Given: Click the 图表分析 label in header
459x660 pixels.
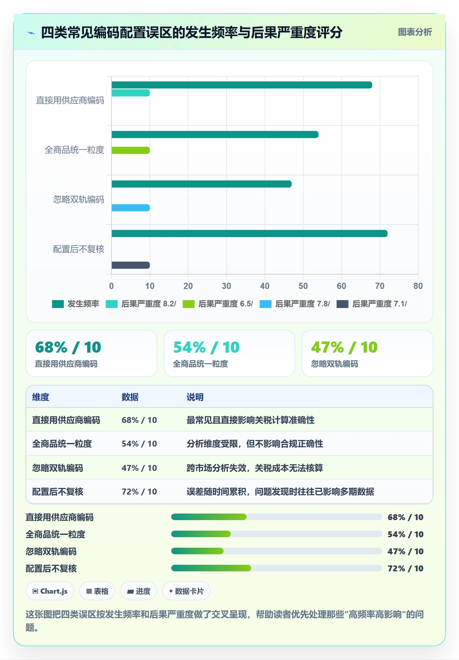Looking at the screenshot, I should click(x=415, y=32).
